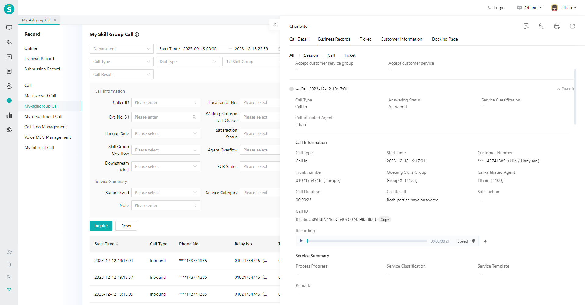Filter business records by Session
The height and width of the screenshot is (305, 585).
coord(311,55)
